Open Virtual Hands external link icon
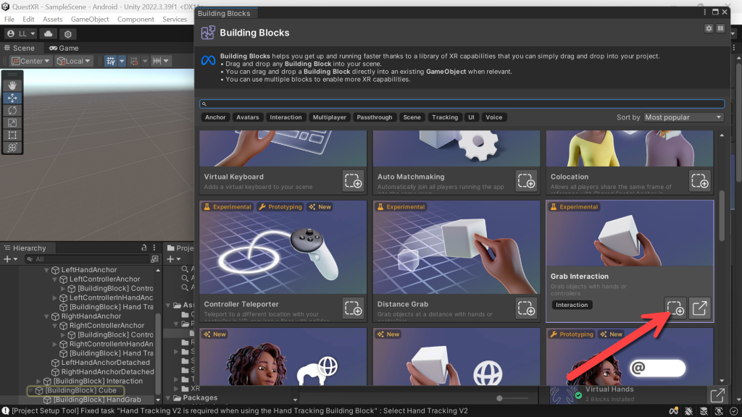The image size is (742, 417). coord(717,395)
